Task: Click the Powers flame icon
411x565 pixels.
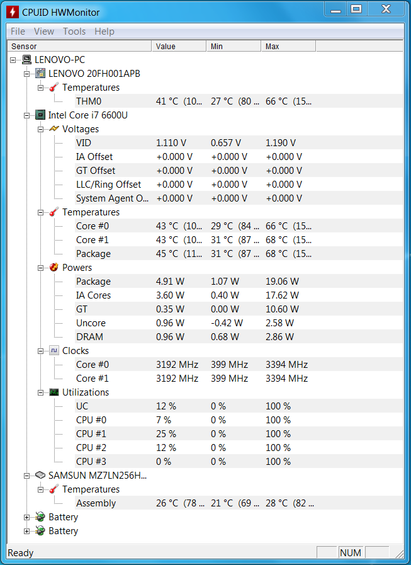Action: click(x=54, y=267)
